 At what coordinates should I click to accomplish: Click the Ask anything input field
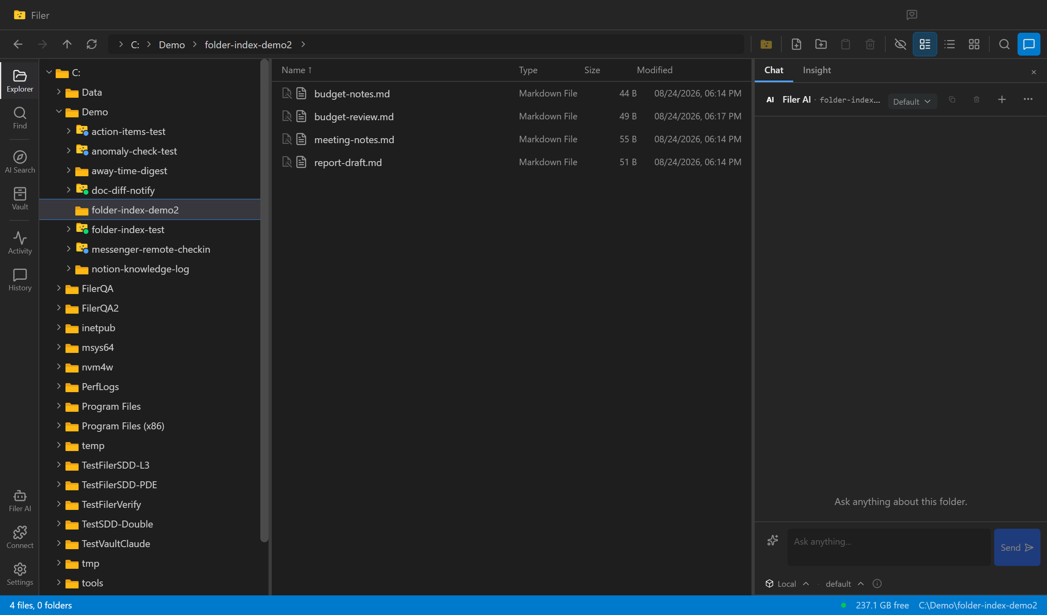[889, 547]
